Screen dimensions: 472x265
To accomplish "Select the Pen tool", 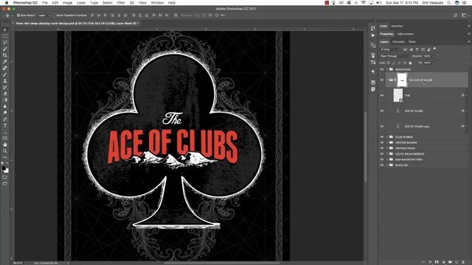I will click(x=5, y=119).
